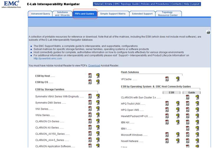Open Symmetrix DMX Series PDF icon
This screenshot has height=148, width=218.
[90, 103]
